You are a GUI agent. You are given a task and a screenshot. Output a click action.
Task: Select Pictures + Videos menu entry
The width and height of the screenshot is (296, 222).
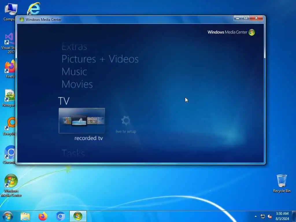[x=100, y=59]
